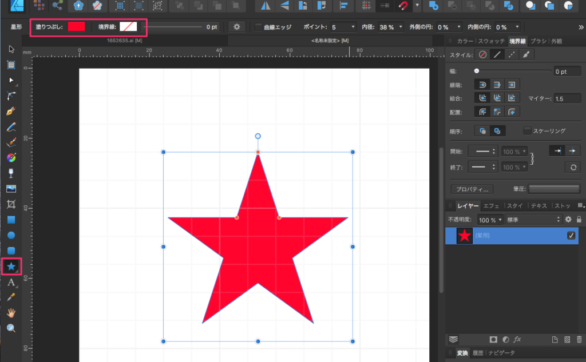Viewport: 586px width, 362px height.
Task: Open the 標準 blend mode dropdown
Action: tap(534, 220)
